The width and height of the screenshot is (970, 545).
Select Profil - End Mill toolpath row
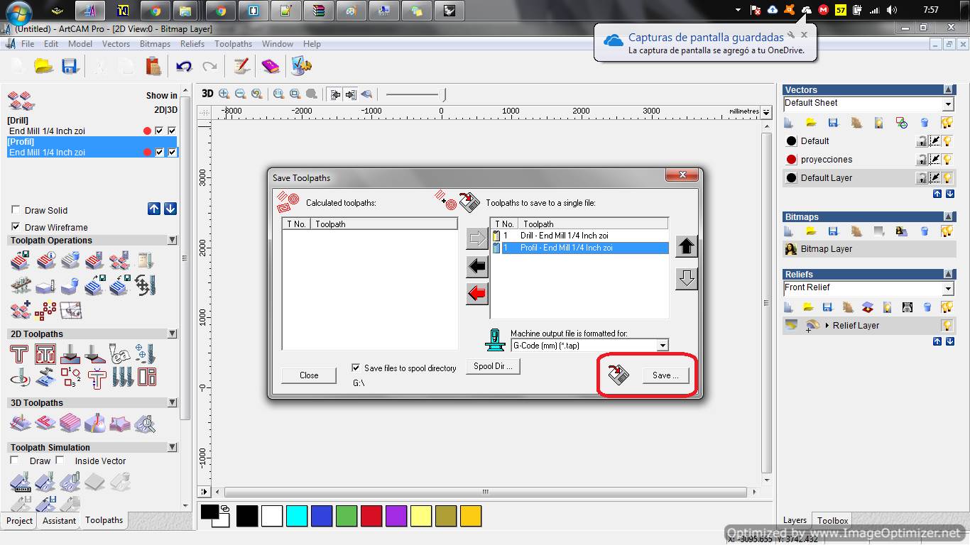pos(579,248)
